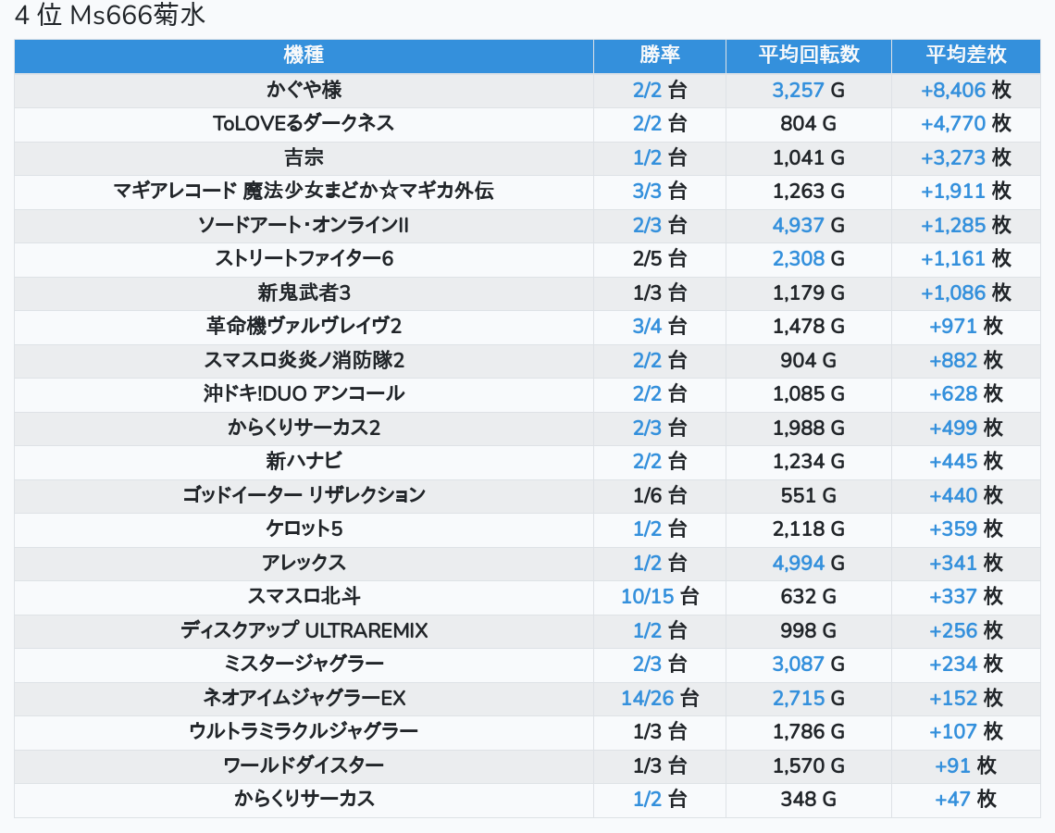Select the 4,937 G average spins value

[808, 226]
